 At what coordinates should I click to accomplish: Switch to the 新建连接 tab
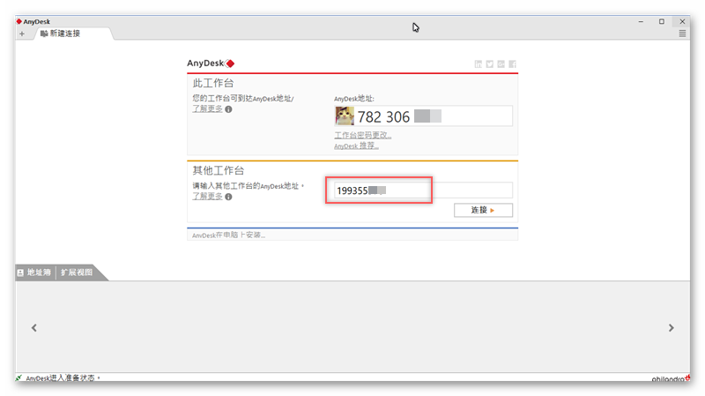click(65, 34)
